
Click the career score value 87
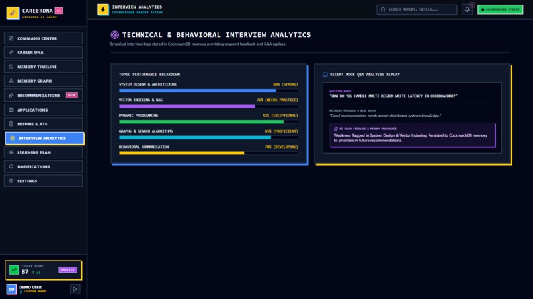(x=25, y=272)
